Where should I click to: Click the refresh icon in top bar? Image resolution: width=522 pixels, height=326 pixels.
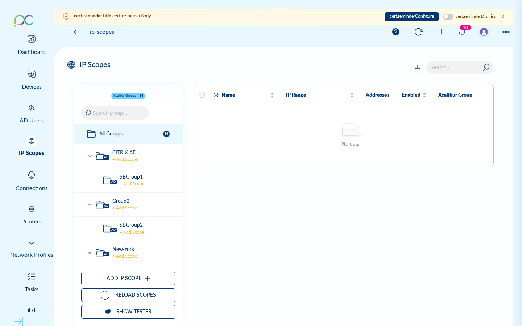point(419,32)
